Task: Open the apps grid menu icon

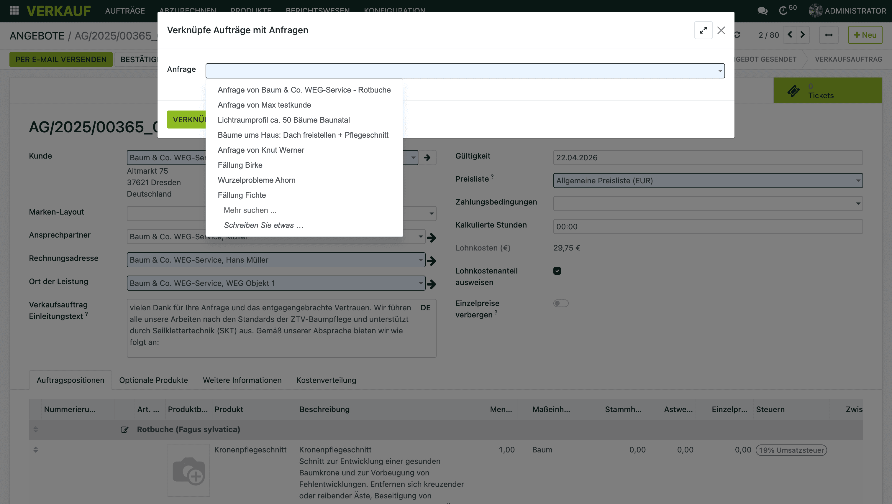Action: tap(14, 10)
